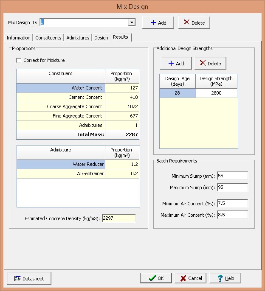Click the Minimum Slump input field
The image size is (265, 291).
[x=232, y=176]
